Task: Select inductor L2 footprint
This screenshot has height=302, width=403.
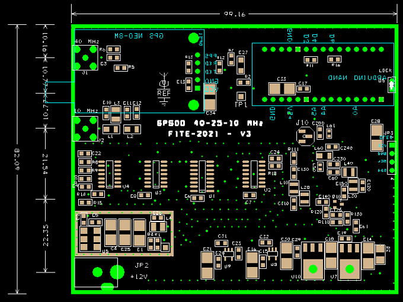Action: [132, 129]
